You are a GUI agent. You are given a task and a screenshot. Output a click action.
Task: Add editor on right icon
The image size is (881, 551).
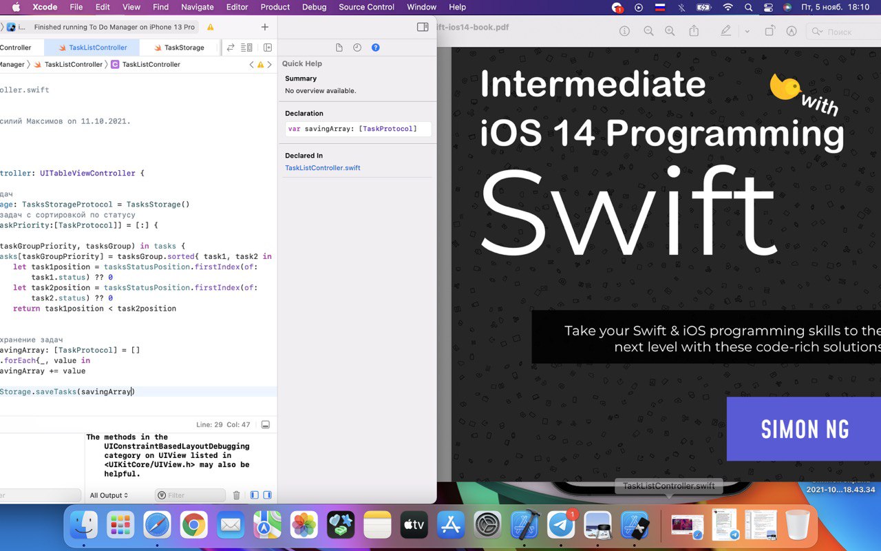click(x=268, y=48)
